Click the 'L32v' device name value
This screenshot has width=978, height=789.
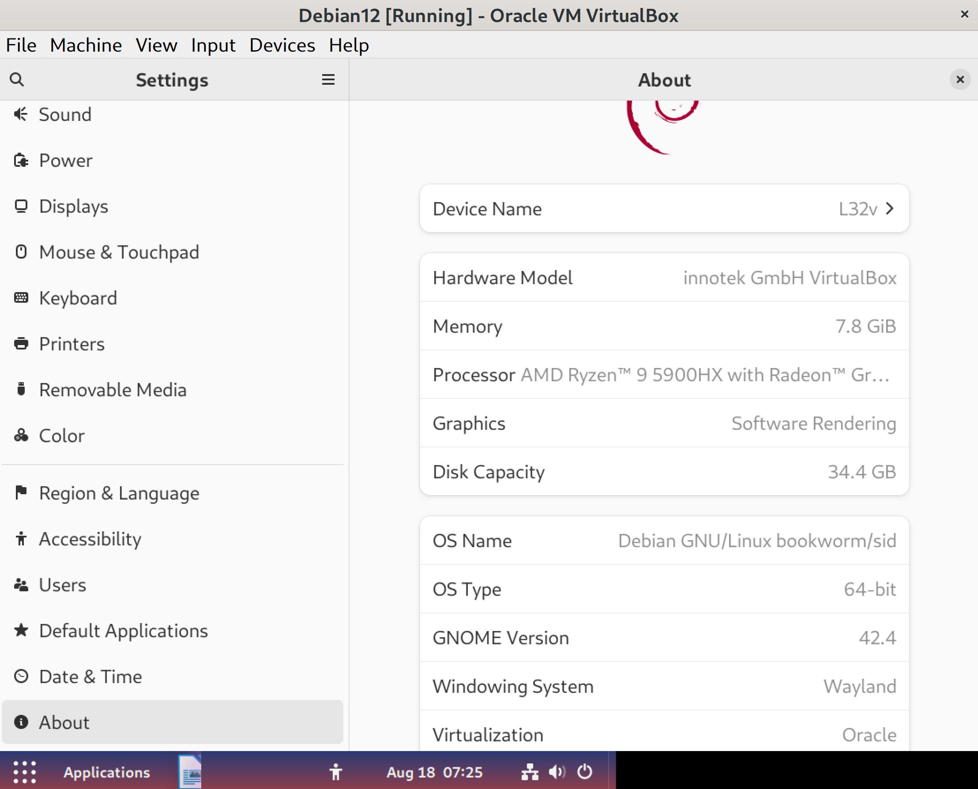pyautogui.click(x=858, y=209)
